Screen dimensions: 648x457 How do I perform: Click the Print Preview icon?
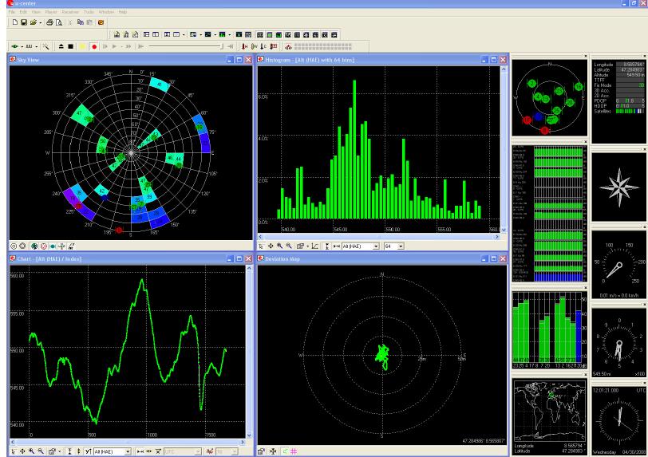coord(59,22)
